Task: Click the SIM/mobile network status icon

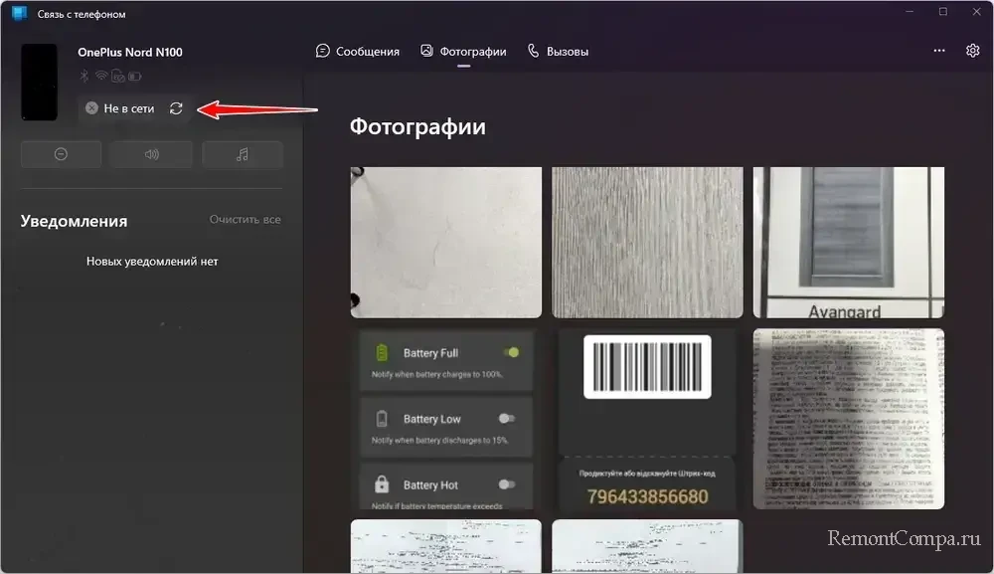Action: click(116, 76)
